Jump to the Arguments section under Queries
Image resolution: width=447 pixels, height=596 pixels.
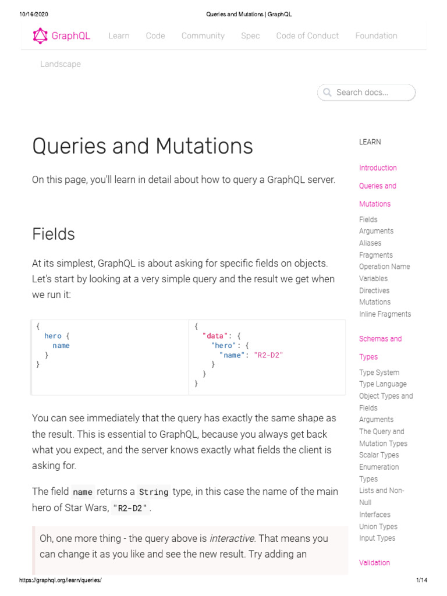(376, 231)
